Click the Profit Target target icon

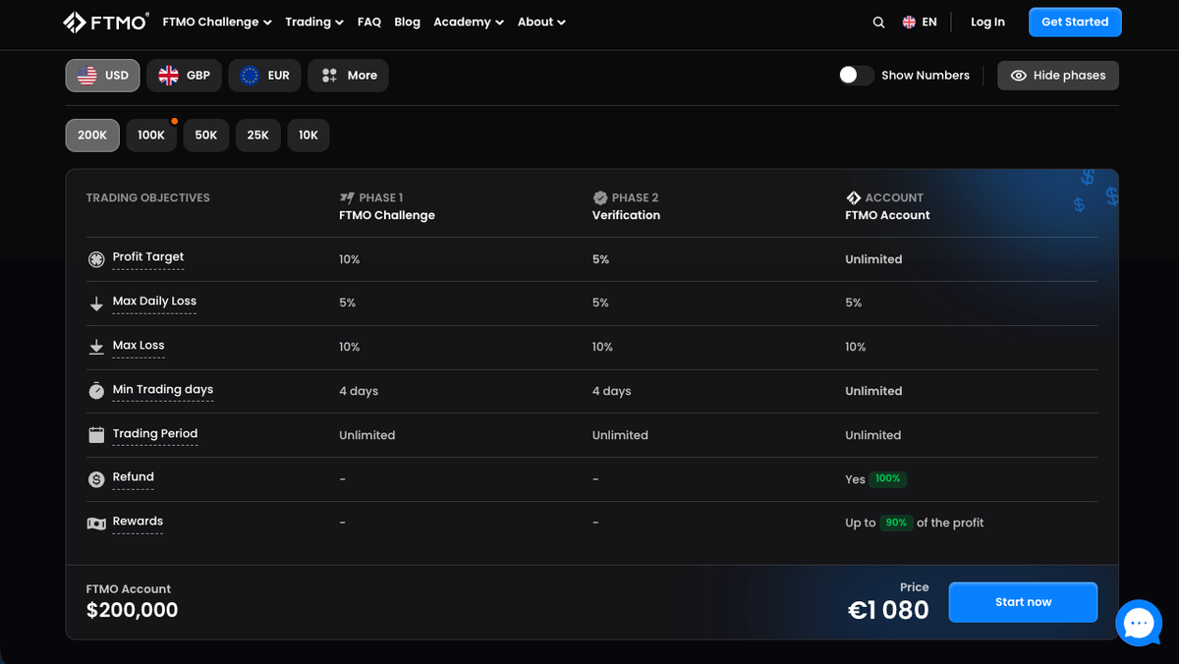tap(96, 259)
